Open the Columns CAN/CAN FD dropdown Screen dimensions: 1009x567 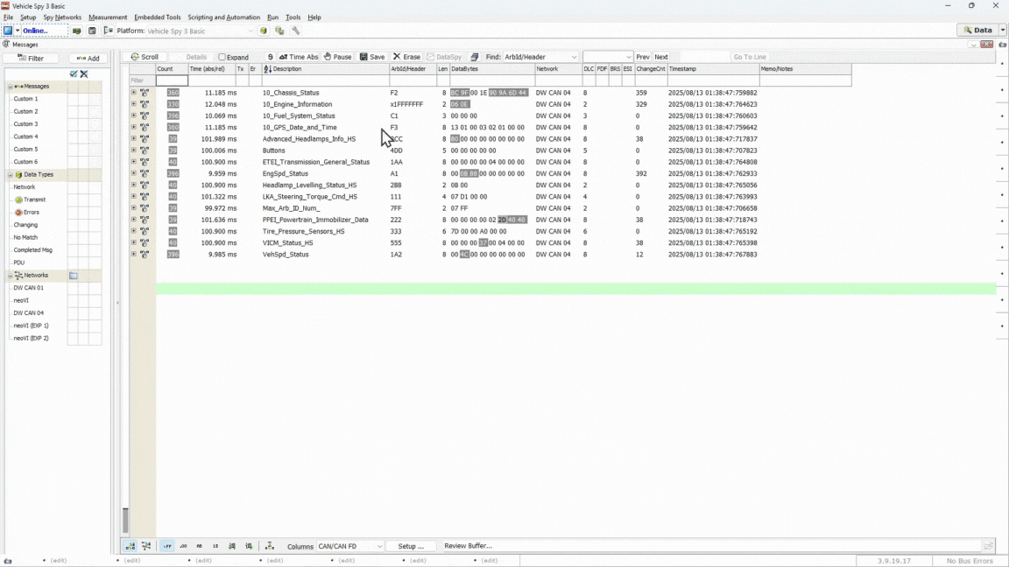tap(379, 546)
